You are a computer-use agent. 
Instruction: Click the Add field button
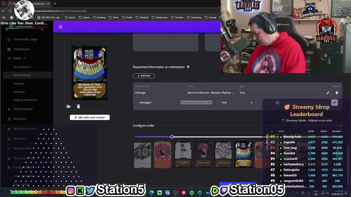click(x=144, y=76)
